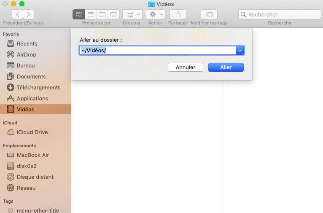Click the magnifier icon in search field
This screenshot has height=213, width=323.
(243, 14)
